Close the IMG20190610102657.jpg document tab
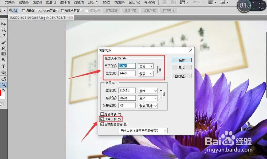Image resolution: width=267 pixels, height=159 pixels. 71,17
